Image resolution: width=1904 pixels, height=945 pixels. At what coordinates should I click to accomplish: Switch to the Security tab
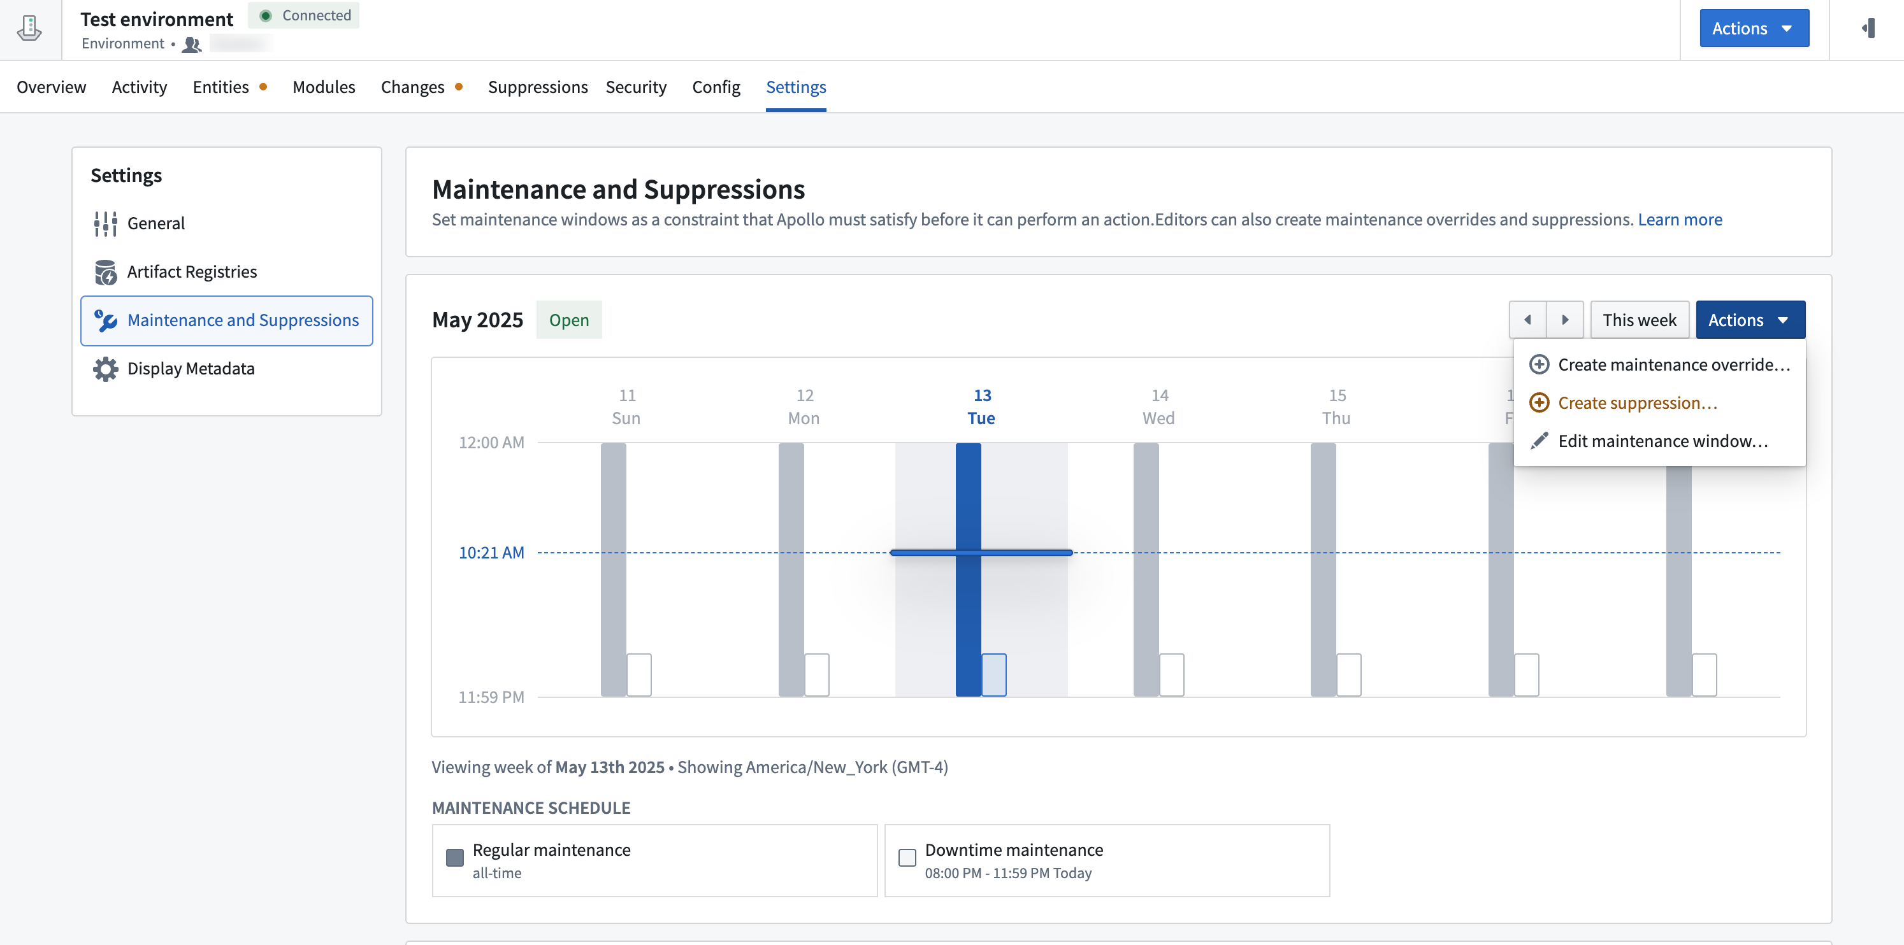(x=637, y=87)
